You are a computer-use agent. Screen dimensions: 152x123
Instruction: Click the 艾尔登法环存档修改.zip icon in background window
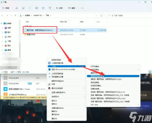point(5,94)
